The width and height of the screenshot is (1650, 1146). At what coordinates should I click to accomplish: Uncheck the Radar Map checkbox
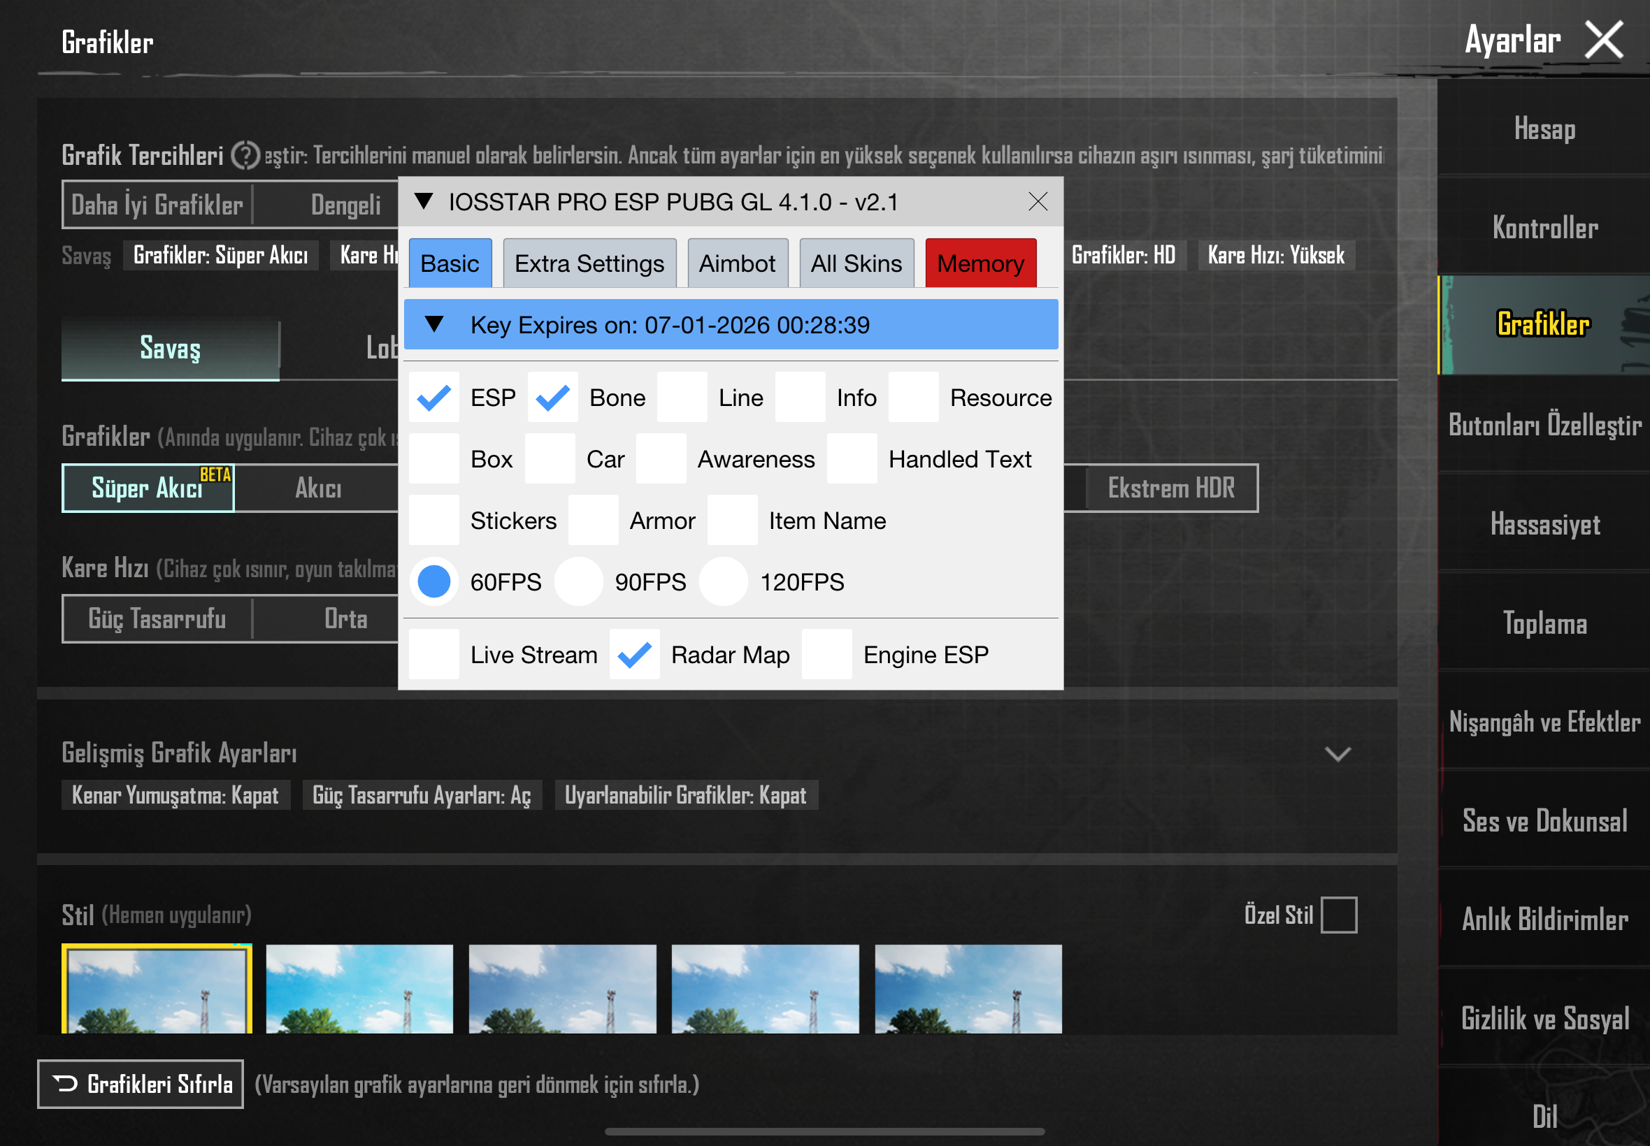click(635, 654)
